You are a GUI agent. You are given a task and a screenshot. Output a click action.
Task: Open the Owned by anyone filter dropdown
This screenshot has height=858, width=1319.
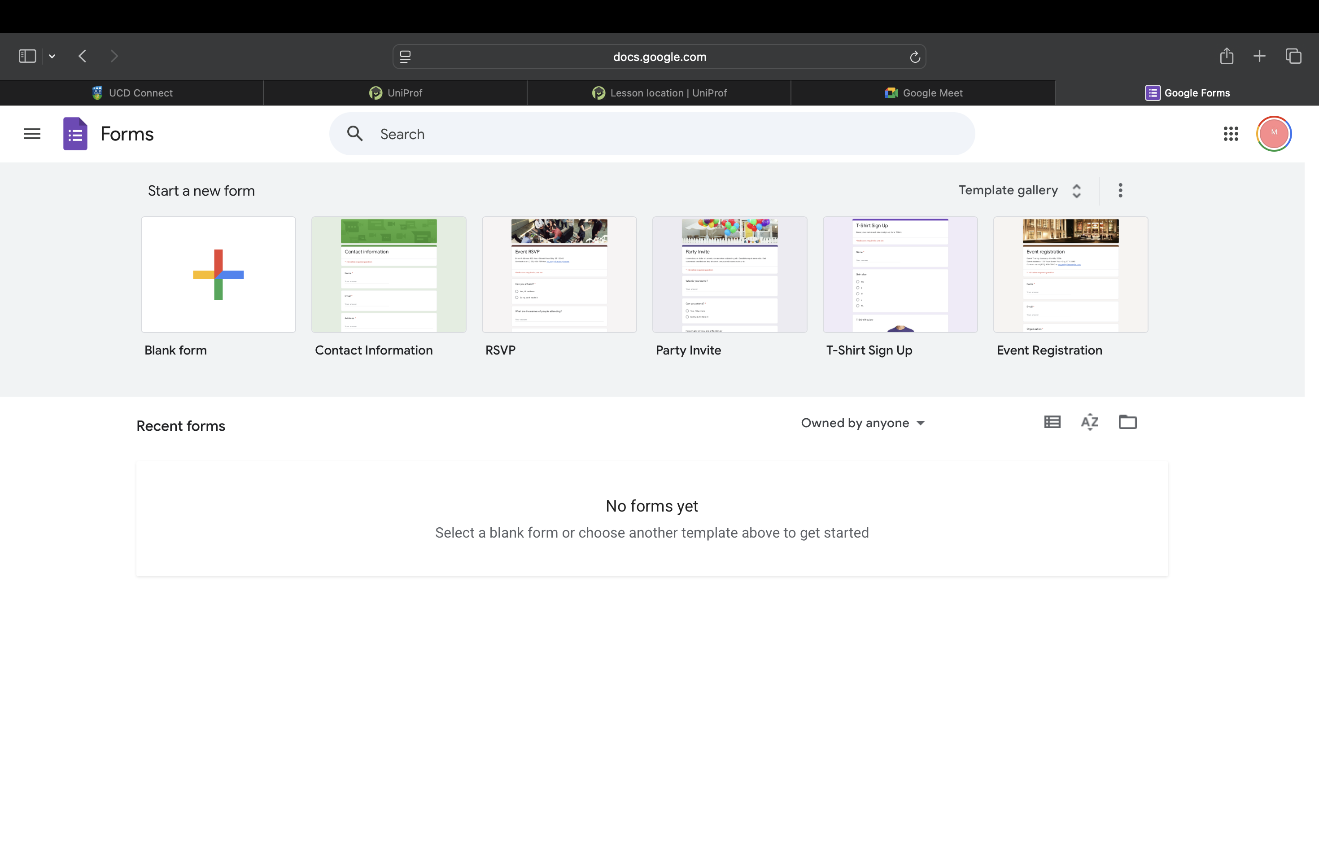click(x=862, y=424)
